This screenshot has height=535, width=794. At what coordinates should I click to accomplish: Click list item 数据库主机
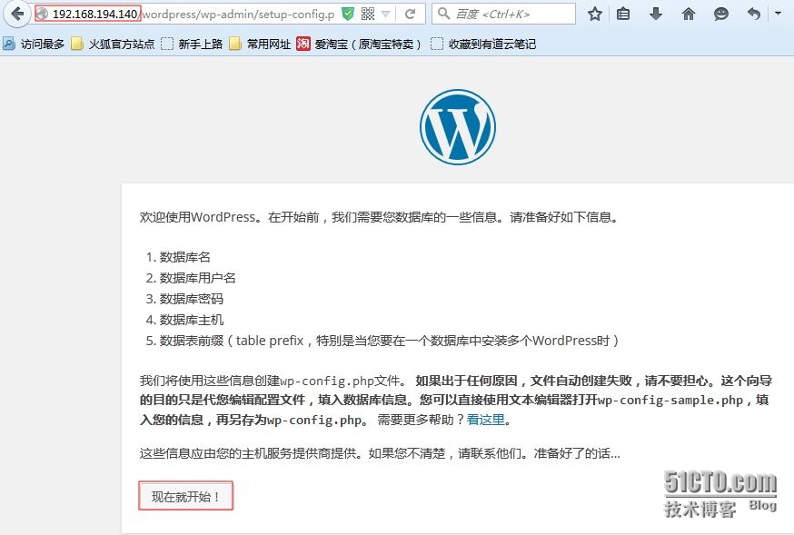192,320
